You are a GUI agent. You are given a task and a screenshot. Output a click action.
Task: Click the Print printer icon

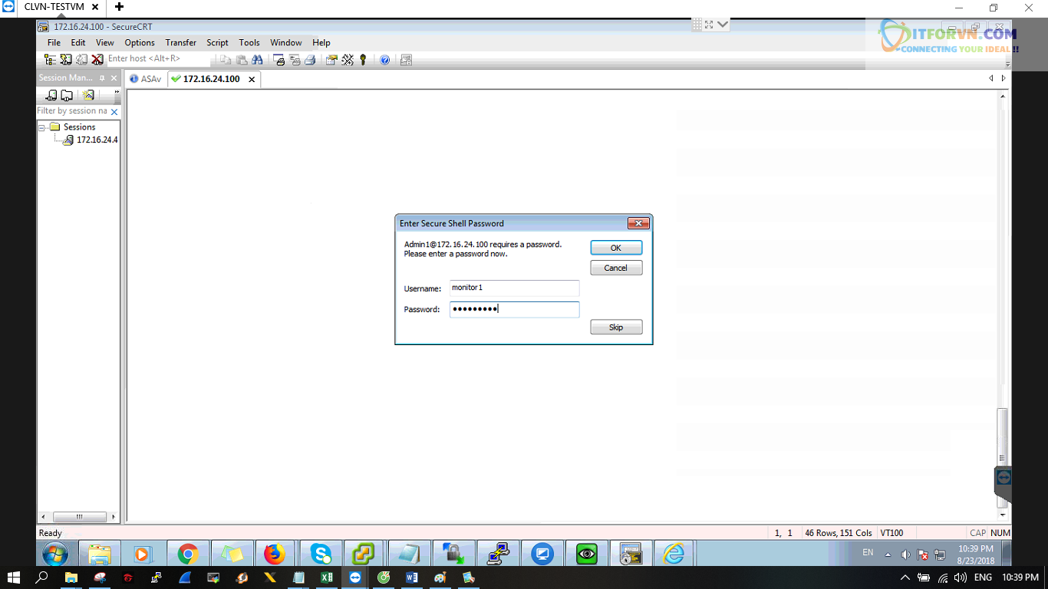pyautogui.click(x=310, y=60)
